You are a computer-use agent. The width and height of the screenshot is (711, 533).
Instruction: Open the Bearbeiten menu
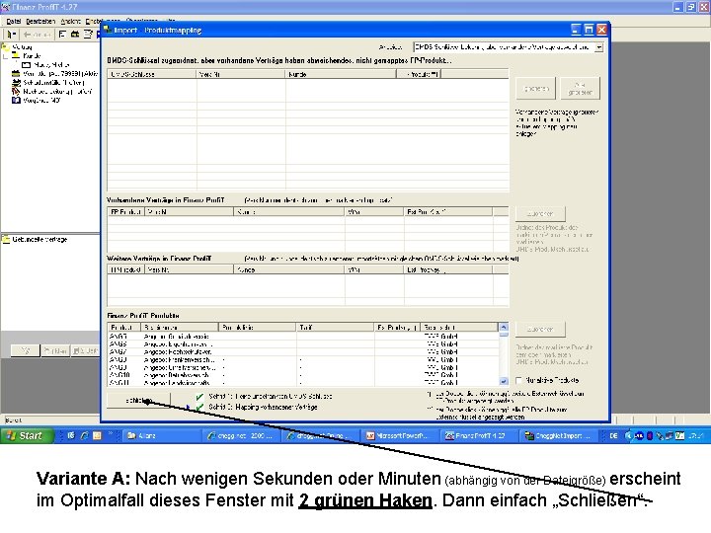tap(40, 22)
